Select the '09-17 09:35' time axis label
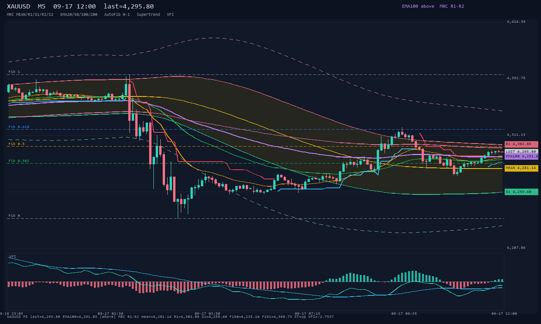This screenshot has height=324, width=541. click(404, 314)
